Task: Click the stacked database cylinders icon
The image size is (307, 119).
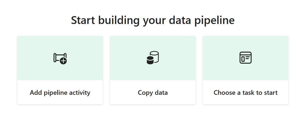Action: point(153,58)
